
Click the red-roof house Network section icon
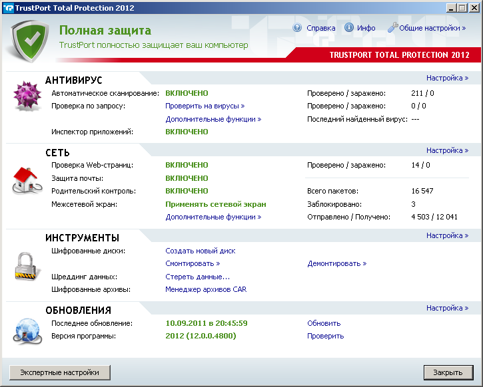click(x=27, y=181)
